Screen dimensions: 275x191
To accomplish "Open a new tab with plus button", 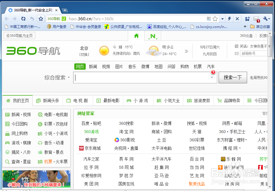I will point(65,10).
